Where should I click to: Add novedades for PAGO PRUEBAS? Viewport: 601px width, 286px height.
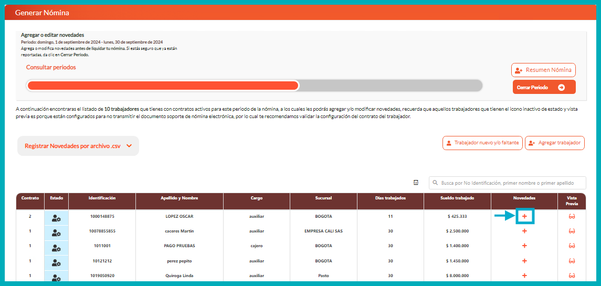(x=524, y=246)
